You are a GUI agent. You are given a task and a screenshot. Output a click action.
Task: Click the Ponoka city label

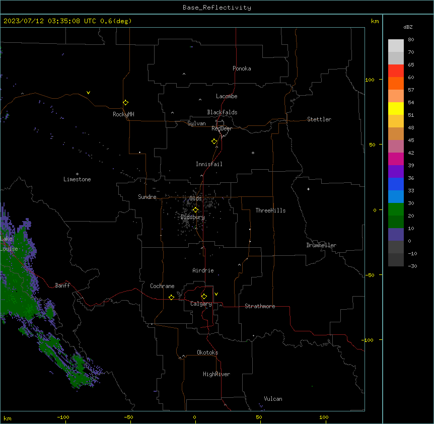point(242,68)
